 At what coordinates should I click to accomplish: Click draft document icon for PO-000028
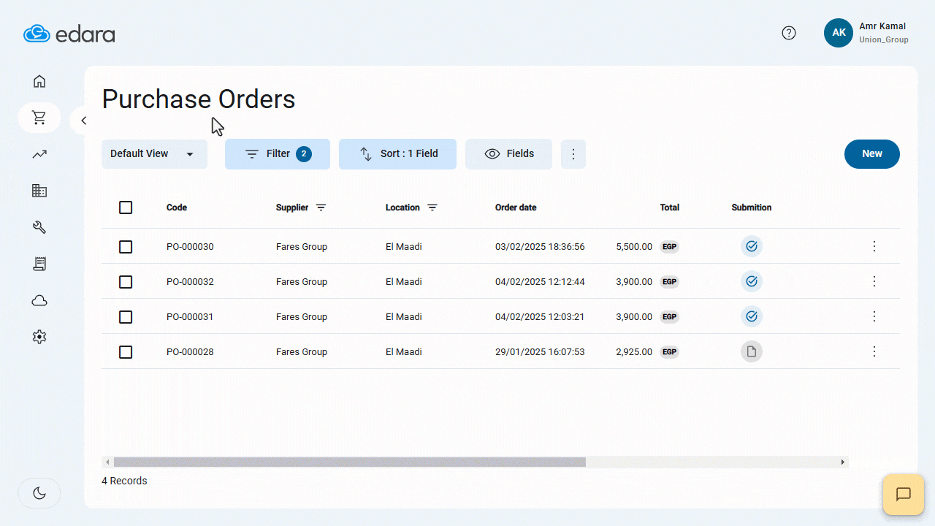point(752,351)
